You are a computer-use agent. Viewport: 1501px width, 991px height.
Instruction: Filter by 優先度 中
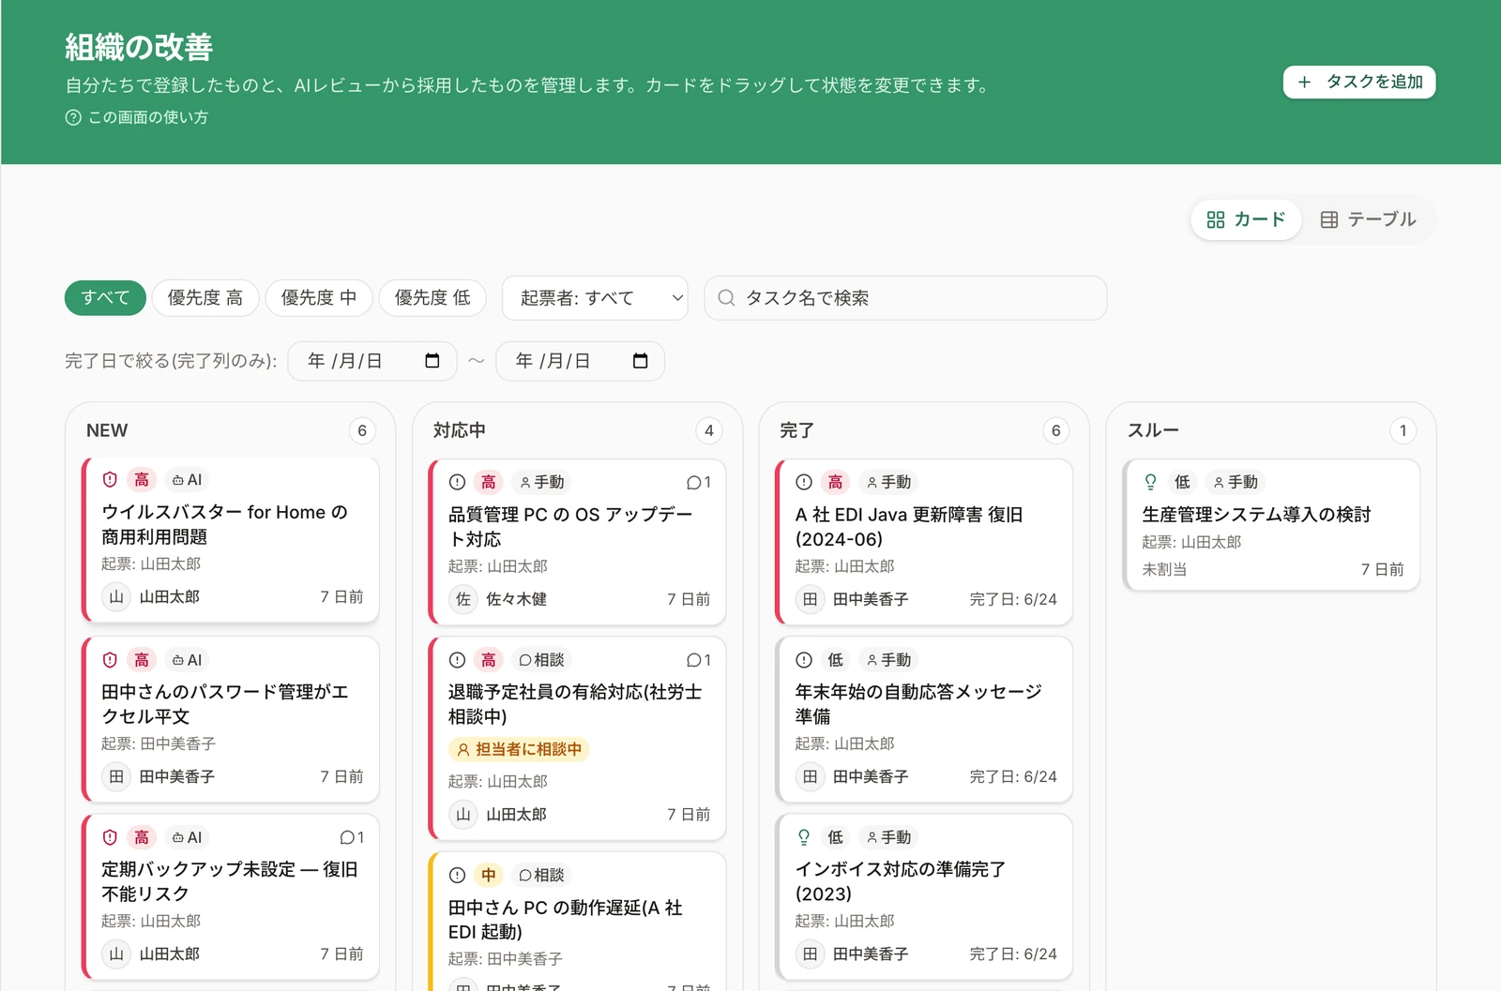319,297
